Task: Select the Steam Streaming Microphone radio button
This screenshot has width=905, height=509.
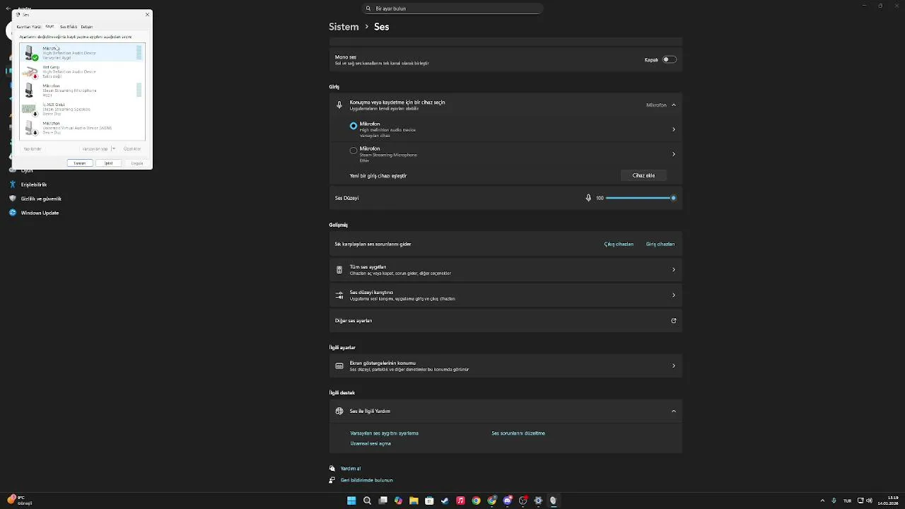Action: pos(354,151)
